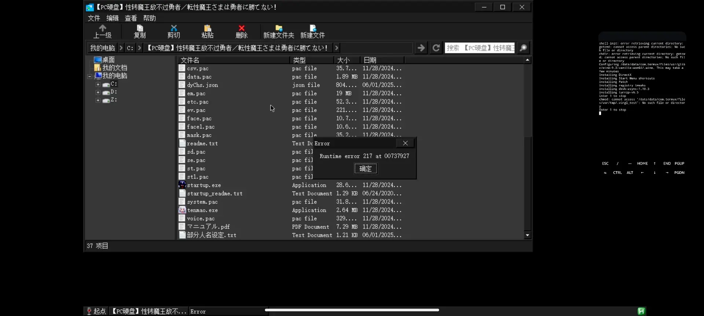
Task: Refresh the folder listing
Action: [436, 48]
